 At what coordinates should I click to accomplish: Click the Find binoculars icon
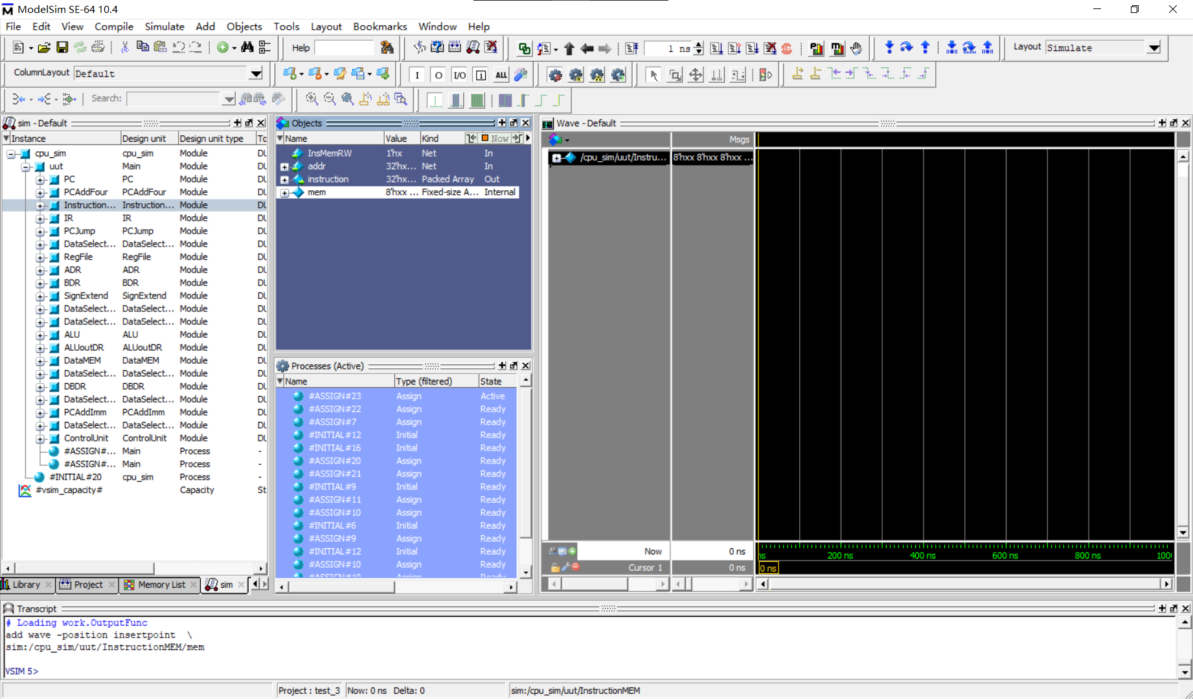coord(247,47)
